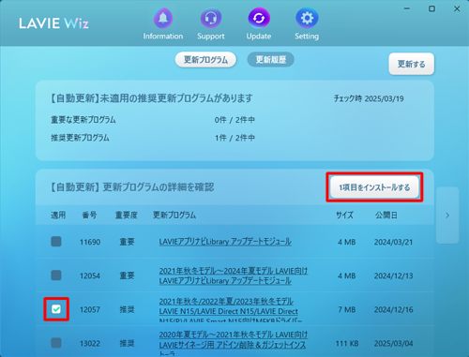
Task: Open the LAVIE N15 driver update link
Action: 231,310
